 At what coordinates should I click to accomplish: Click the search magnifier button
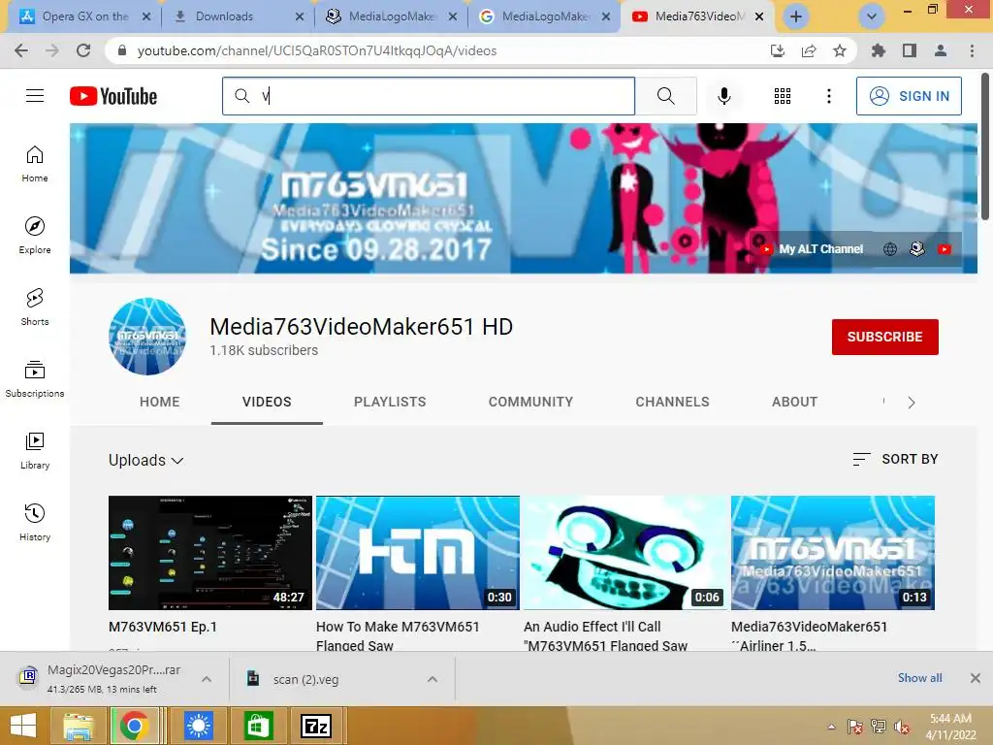[665, 96]
